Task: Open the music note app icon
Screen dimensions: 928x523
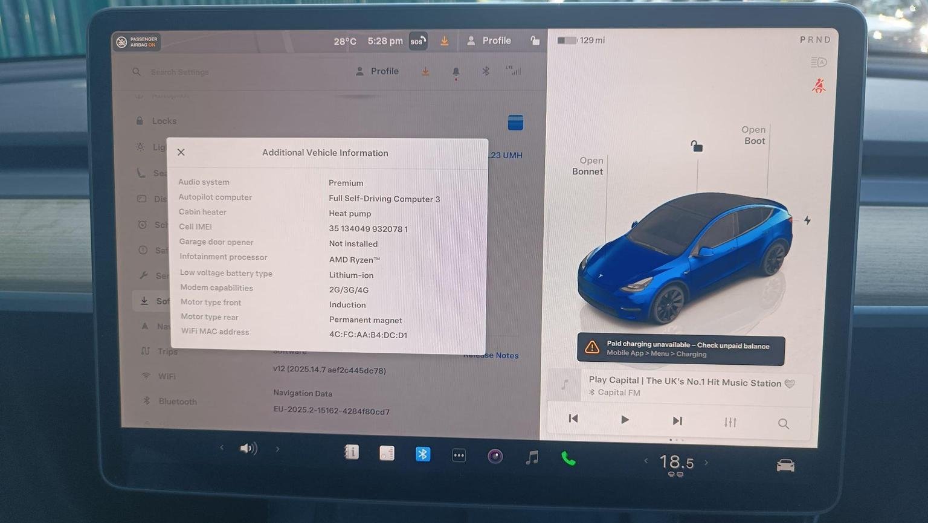Action: pyautogui.click(x=532, y=457)
